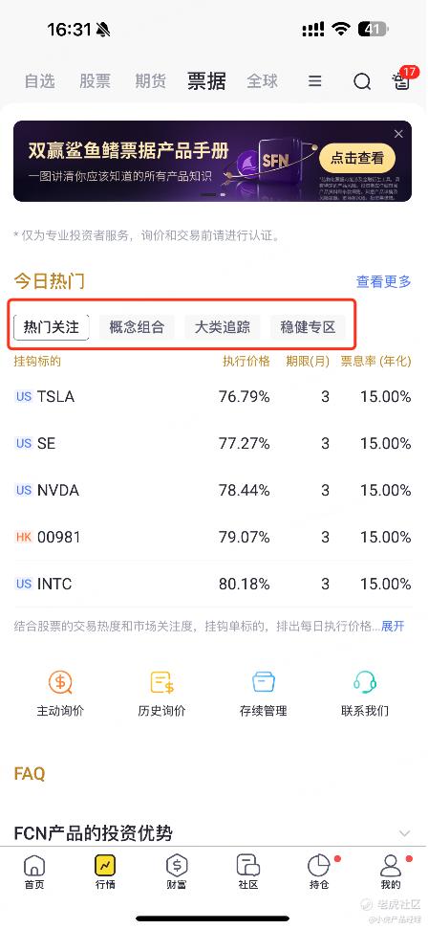Switch to the 股票 tab
Image resolution: width=428 pixels, height=929 pixels.
(96, 81)
